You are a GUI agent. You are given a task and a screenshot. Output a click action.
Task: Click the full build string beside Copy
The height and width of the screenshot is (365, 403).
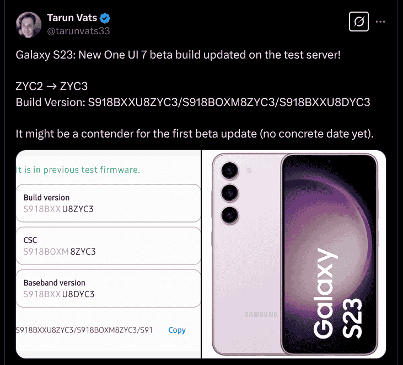[x=84, y=330]
